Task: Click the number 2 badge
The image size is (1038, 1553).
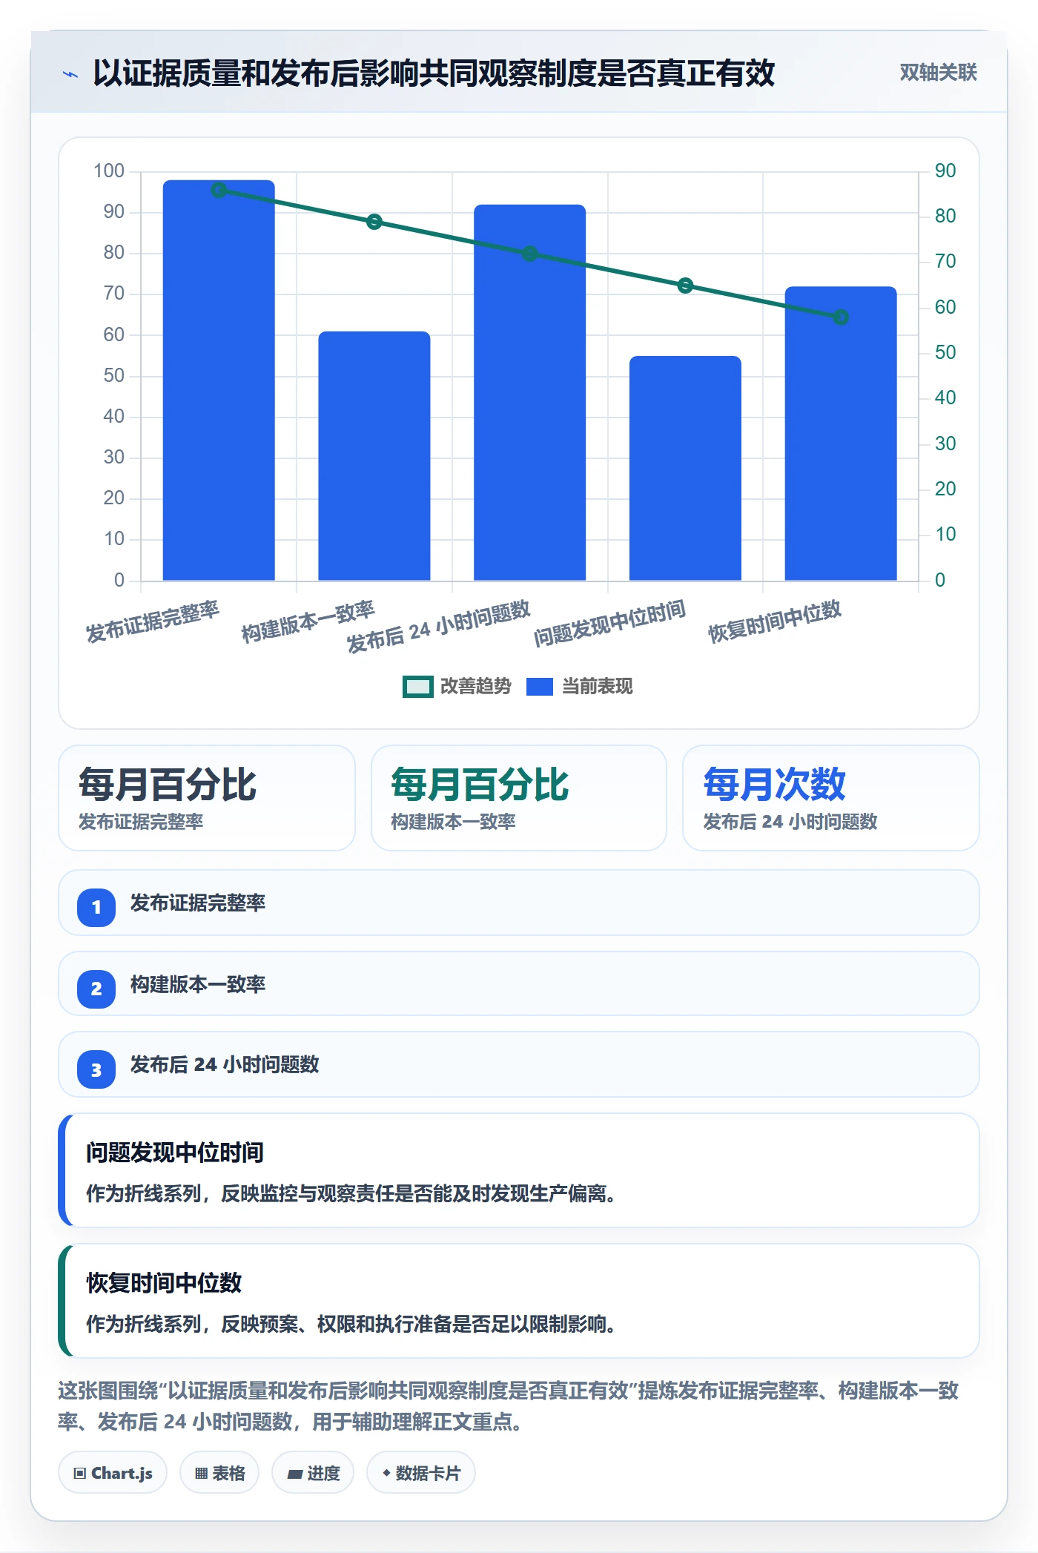Action: click(x=96, y=989)
